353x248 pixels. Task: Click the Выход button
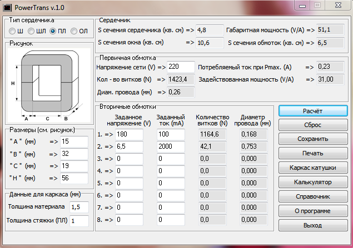point(313,226)
